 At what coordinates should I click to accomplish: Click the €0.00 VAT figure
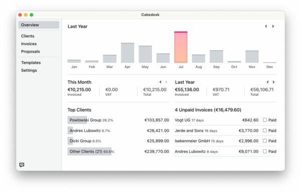tap(111, 90)
